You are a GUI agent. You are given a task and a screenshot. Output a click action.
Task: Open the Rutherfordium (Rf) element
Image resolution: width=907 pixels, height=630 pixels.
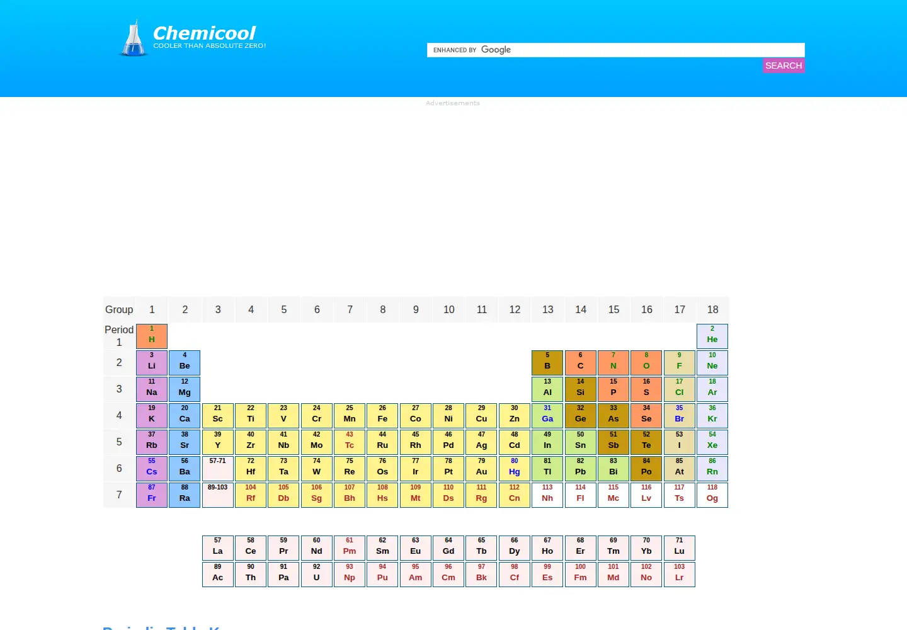[x=251, y=495]
